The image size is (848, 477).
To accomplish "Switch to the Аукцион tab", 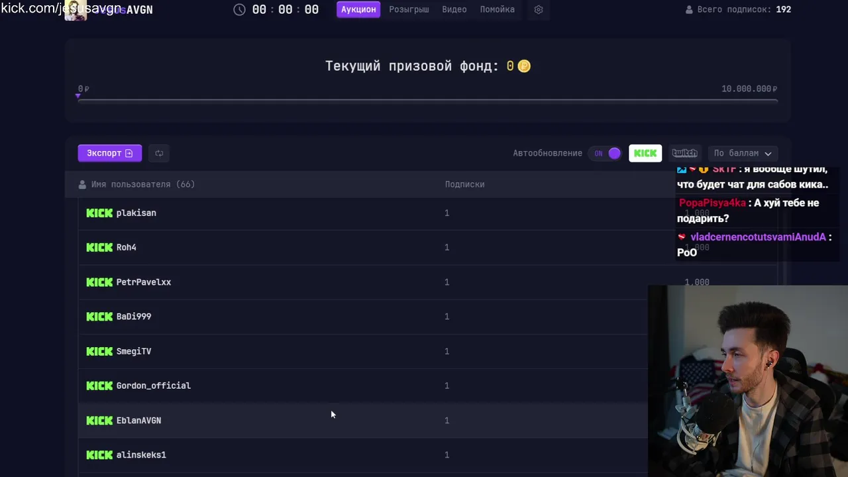I will pyautogui.click(x=358, y=9).
